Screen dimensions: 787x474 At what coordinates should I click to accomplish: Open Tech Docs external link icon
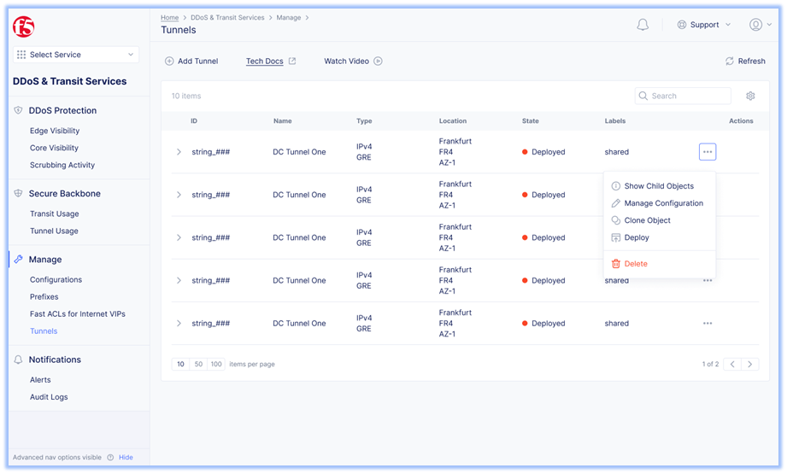pyautogui.click(x=292, y=61)
